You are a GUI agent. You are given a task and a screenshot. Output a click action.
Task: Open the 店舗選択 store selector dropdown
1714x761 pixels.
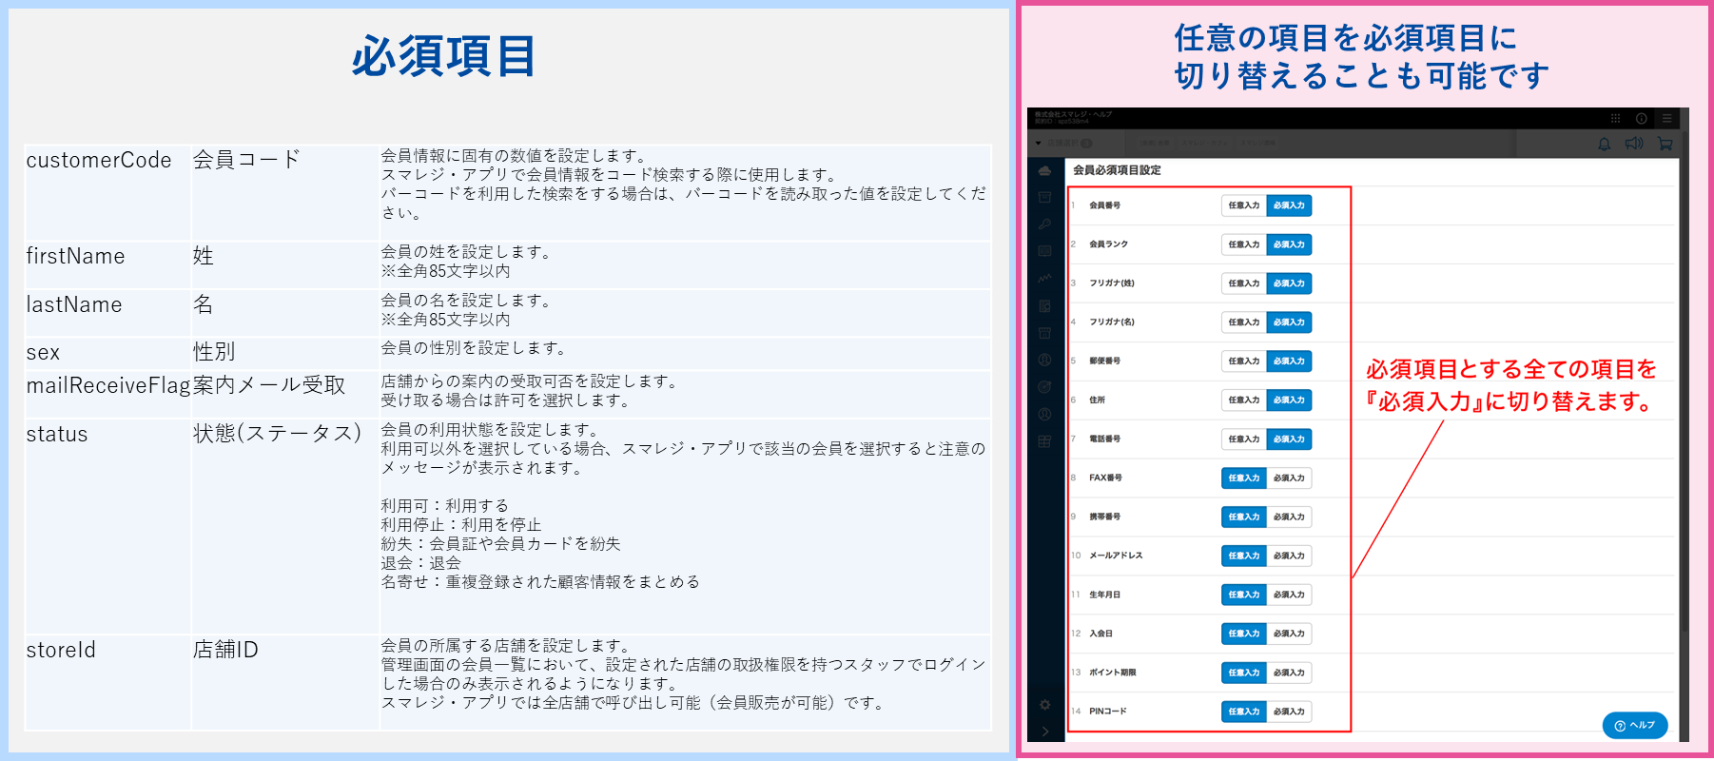point(1065,144)
